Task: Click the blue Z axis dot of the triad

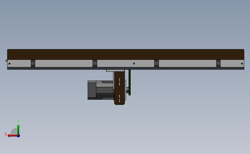Action: (x=19, y=136)
